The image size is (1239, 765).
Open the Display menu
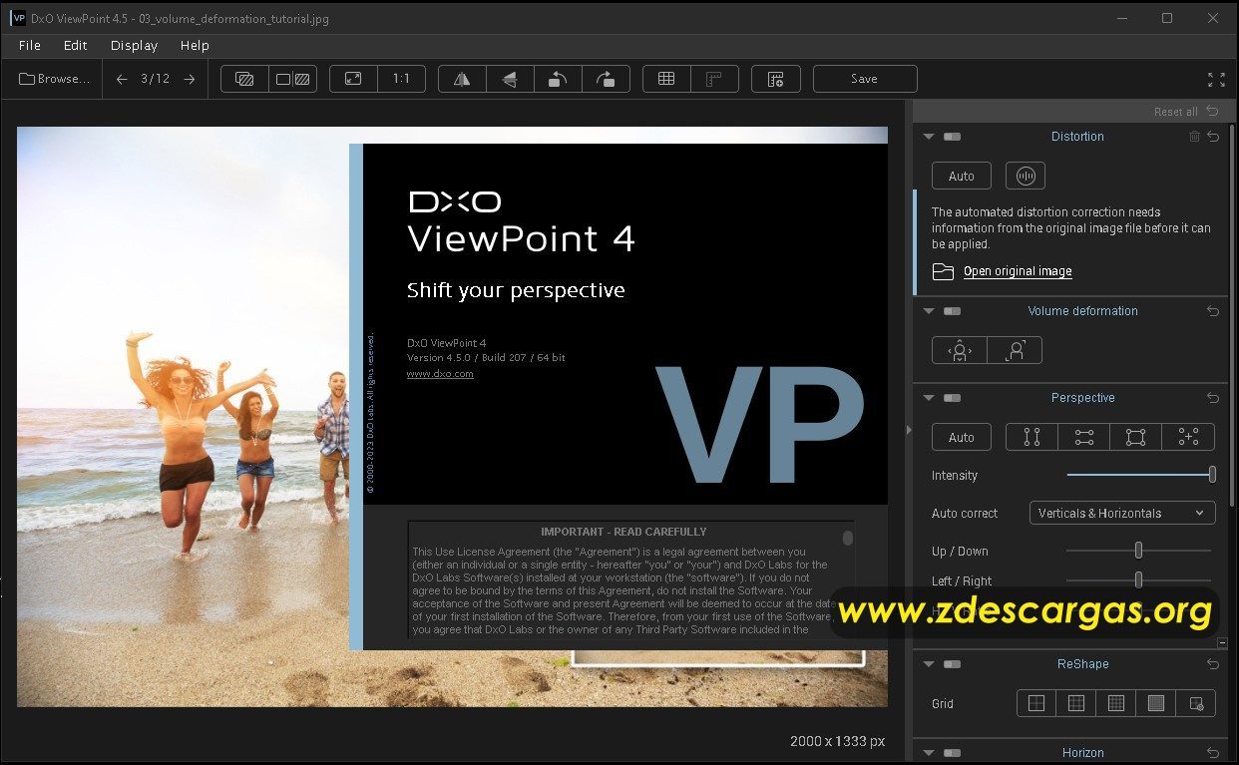point(134,45)
